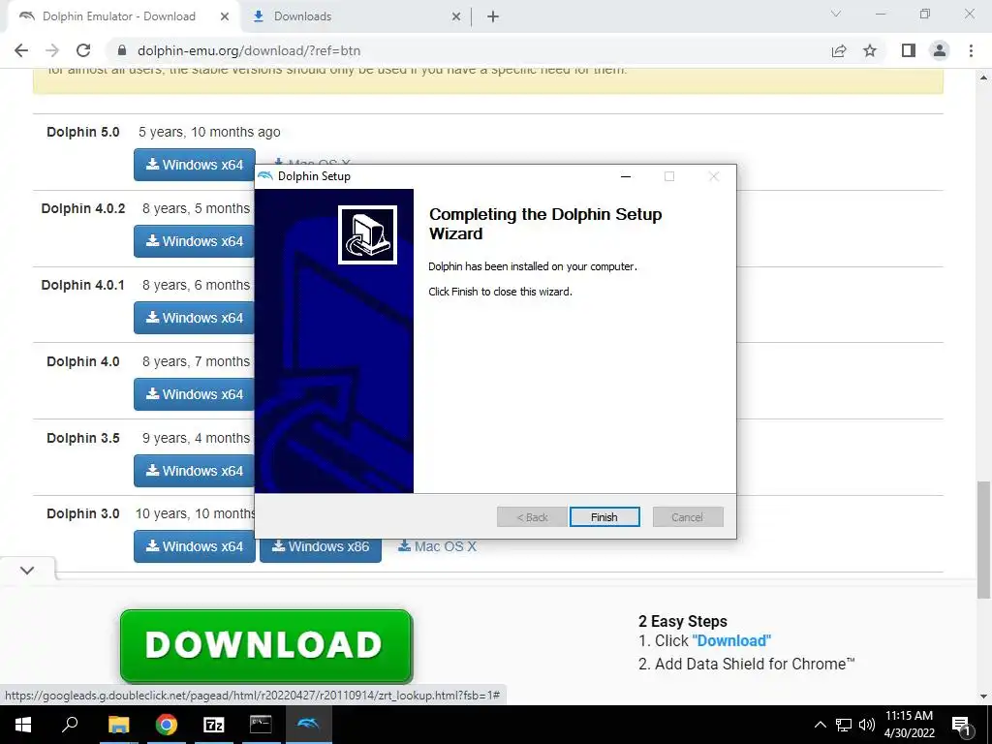Minimize the Dolphin Setup window
The height and width of the screenshot is (744, 992).
(626, 176)
